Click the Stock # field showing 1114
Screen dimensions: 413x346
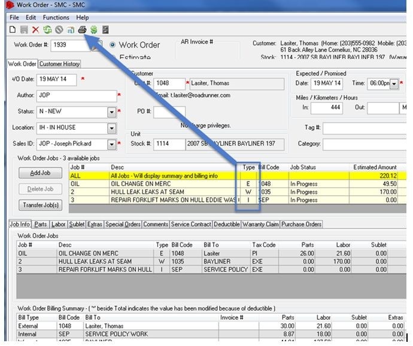tap(169, 144)
